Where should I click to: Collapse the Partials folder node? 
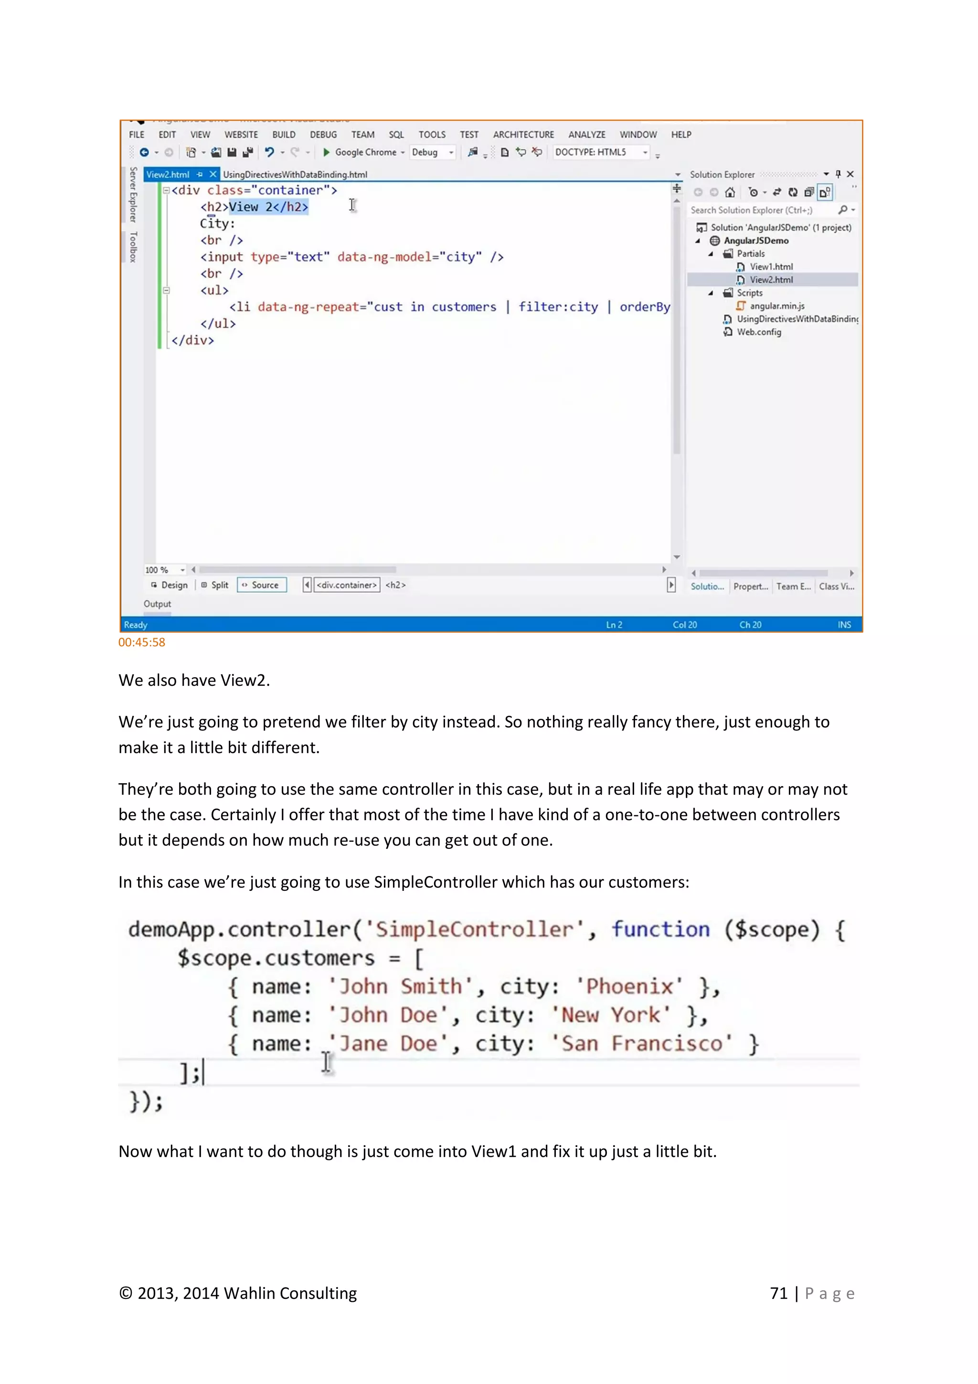point(711,254)
